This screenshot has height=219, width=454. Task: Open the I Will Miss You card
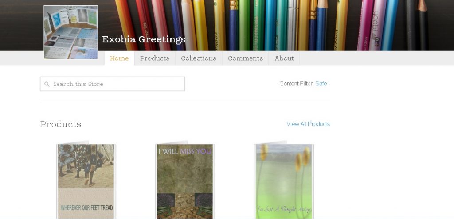pyautogui.click(x=185, y=181)
